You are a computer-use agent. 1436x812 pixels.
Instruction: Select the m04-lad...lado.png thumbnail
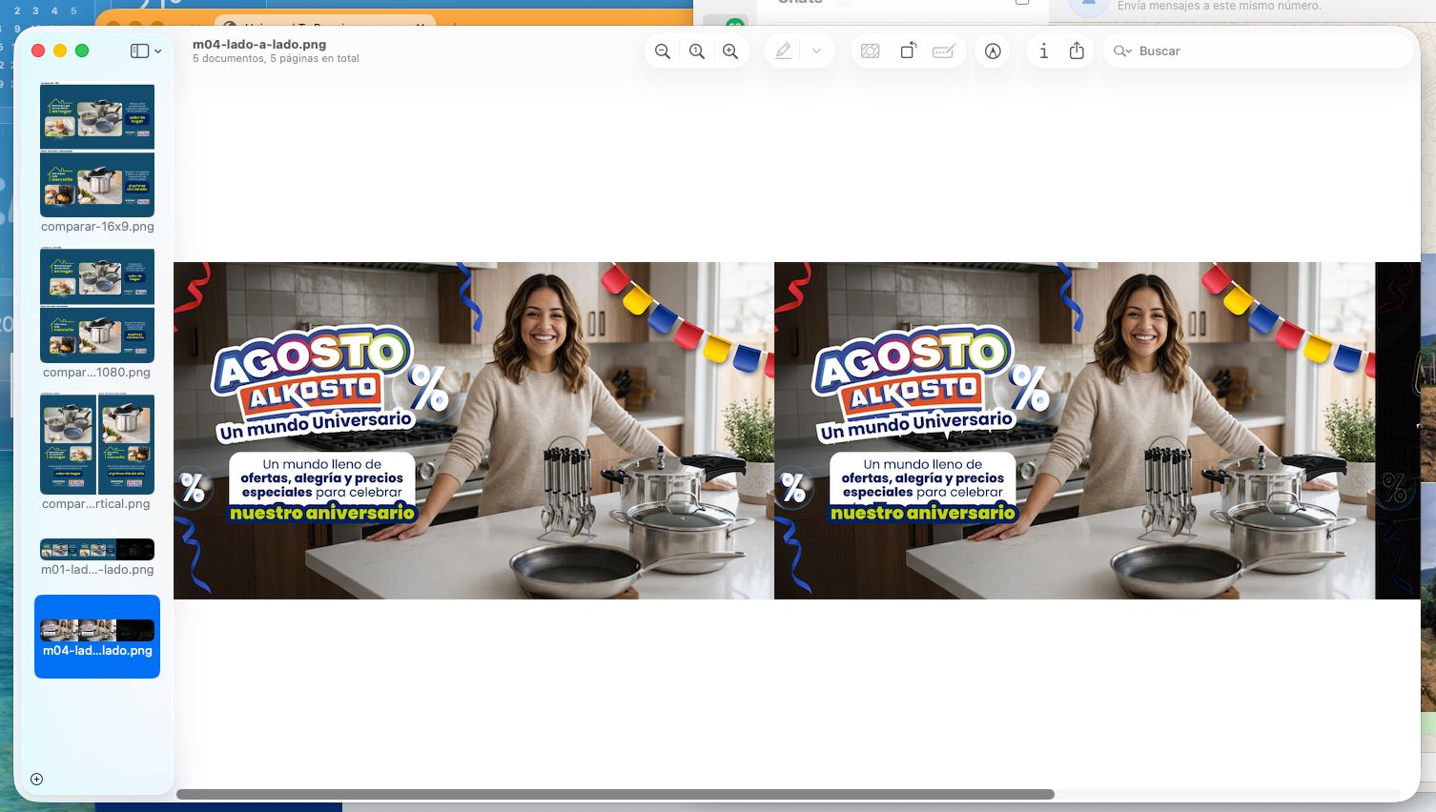click(97, 630)
